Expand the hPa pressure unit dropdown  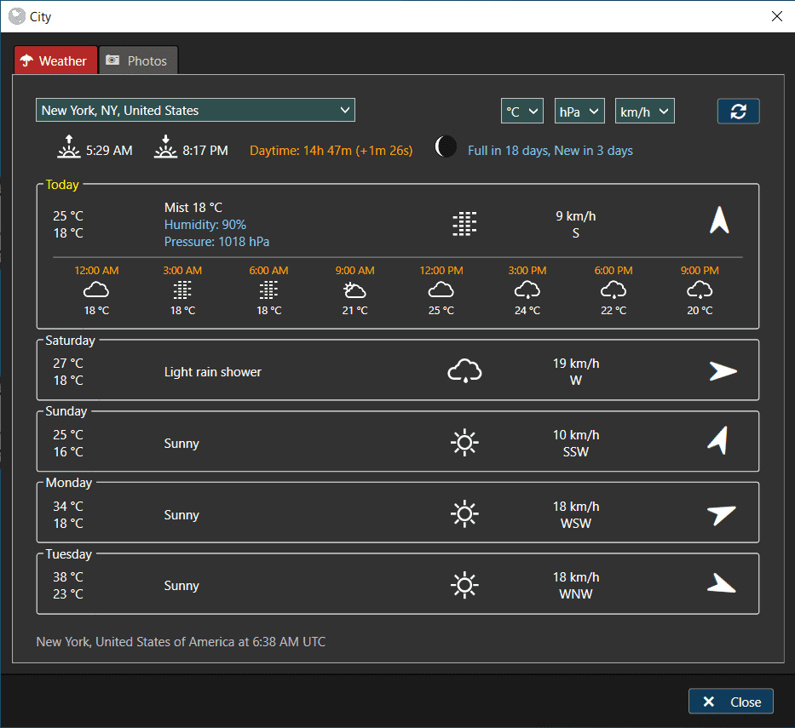(579, 112)
